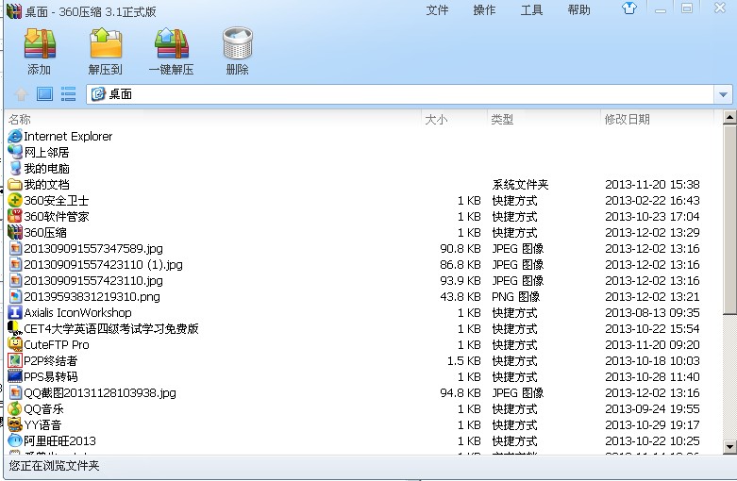The image size is (737, 481).
Task: Click the 解压到 (Extract to) icon
Action: pyautogui.click(x=105, y=44)
